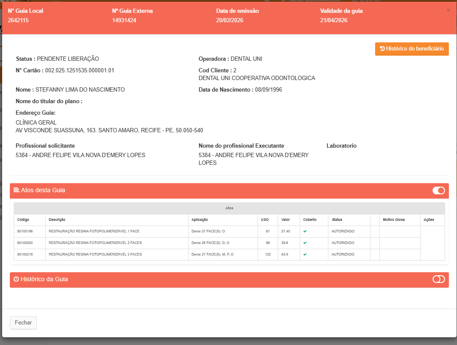Click the green Coberto checkmark for code 85100196
The height and width of the screenshot is (345, 457).
coord(305,231)
